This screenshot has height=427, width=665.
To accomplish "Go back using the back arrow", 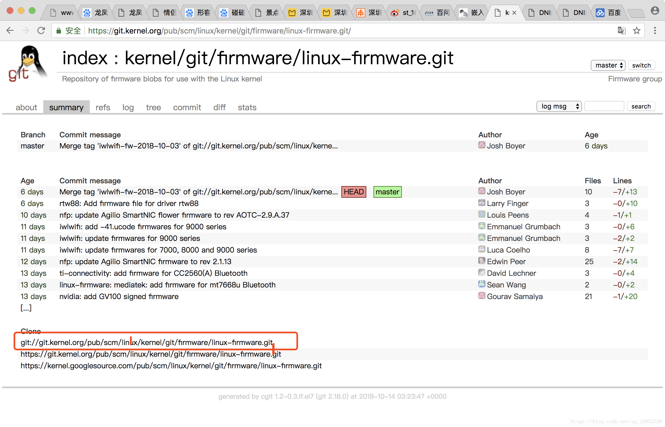I will tap(10, 30).
